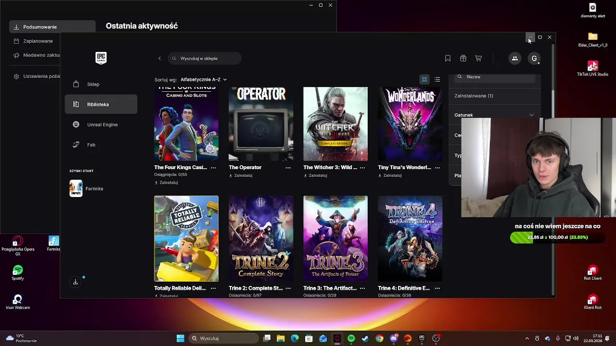Screen dimensions: 616x346
Task: Launch Fortnite from quick start
Action: [87, 188]
